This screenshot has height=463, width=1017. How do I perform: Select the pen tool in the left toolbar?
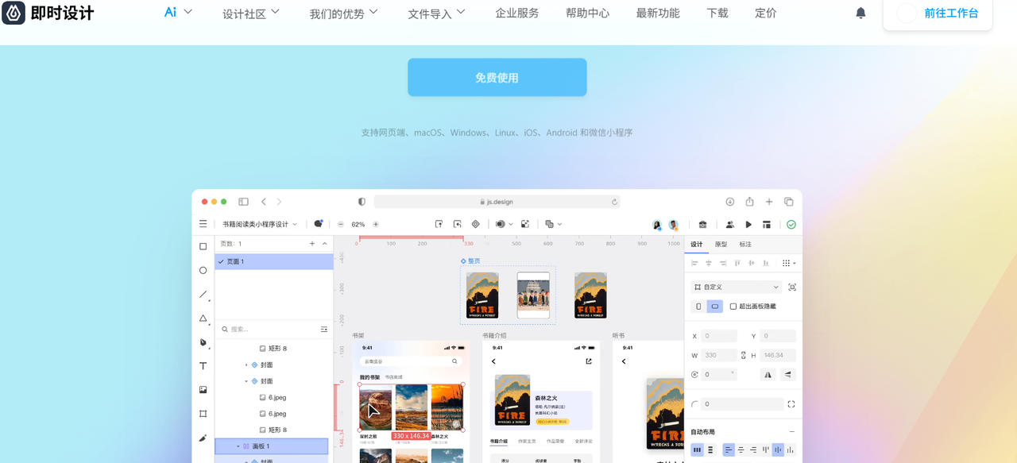[203, 342]
